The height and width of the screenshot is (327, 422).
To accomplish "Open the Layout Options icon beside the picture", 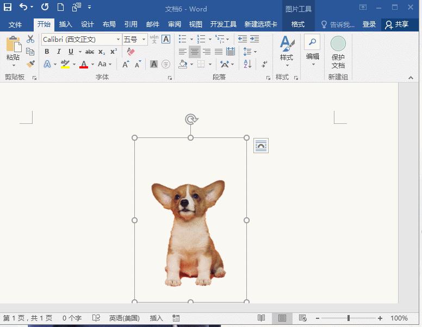I will click(x=261, y=146).
